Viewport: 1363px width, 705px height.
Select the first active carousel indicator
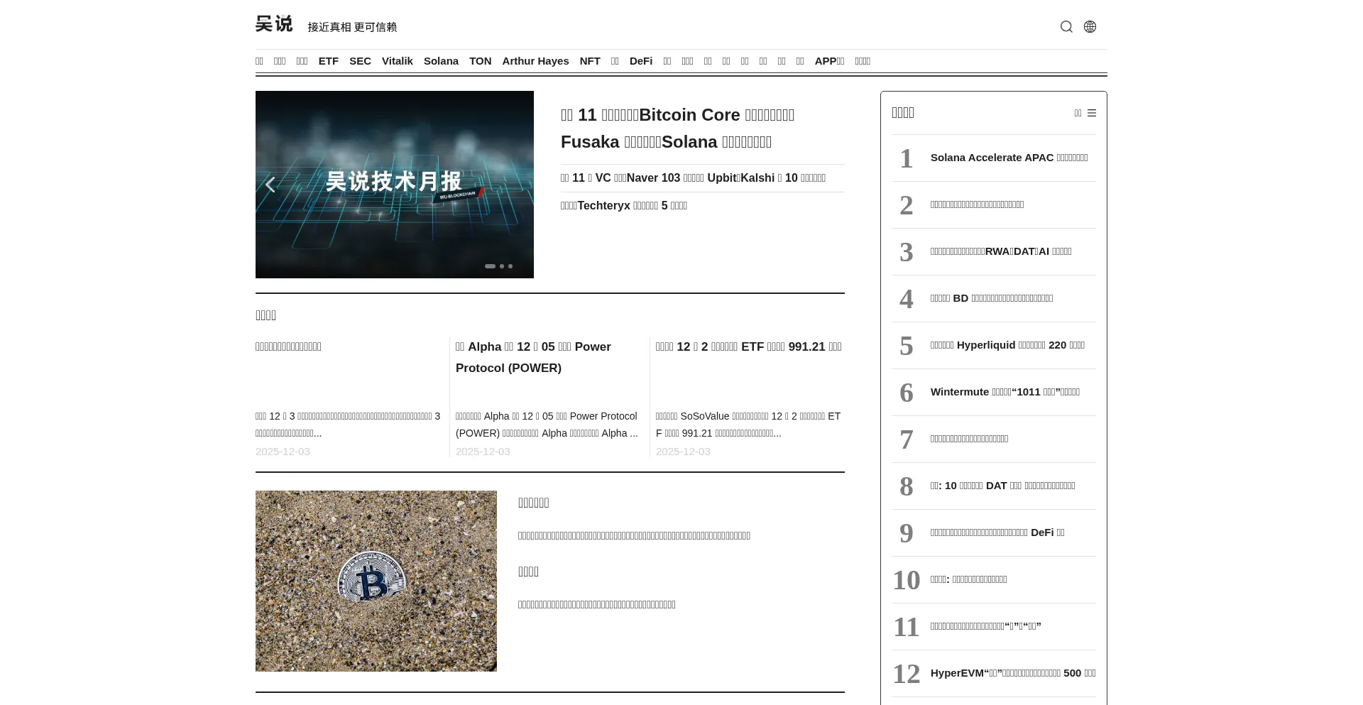click(490, 266)
